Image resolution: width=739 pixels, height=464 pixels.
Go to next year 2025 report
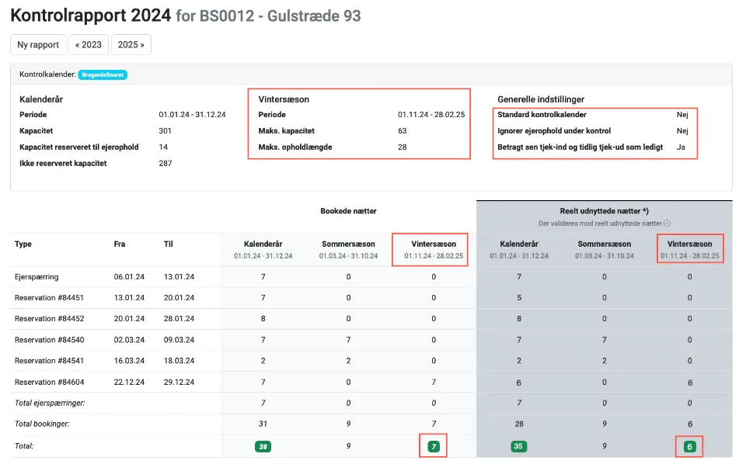131,44
